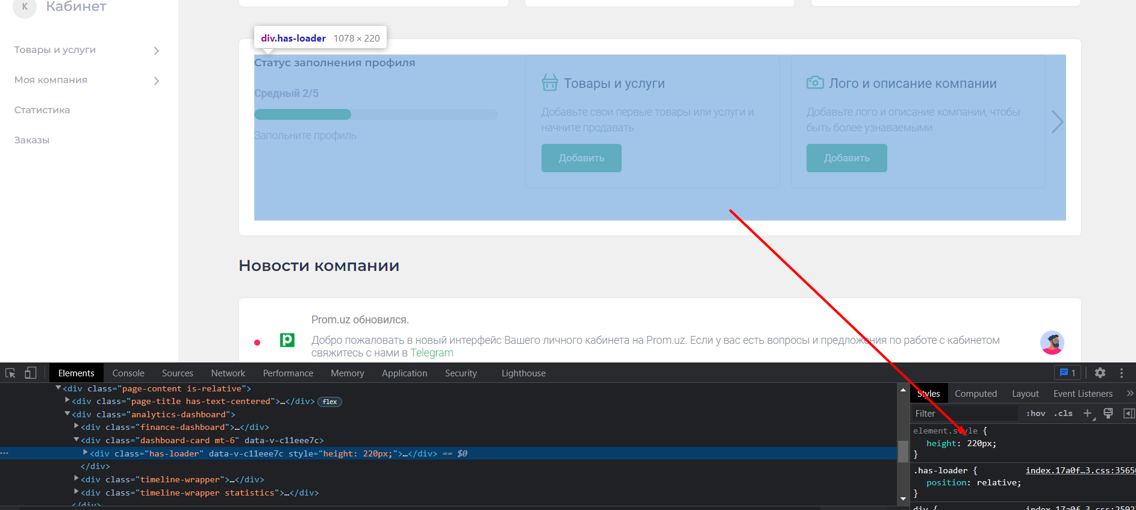The width and height of the screenshot is (1136, 510).
Task: Open the Memory tab
Action: pyautogui.click(x=348, y=373)
